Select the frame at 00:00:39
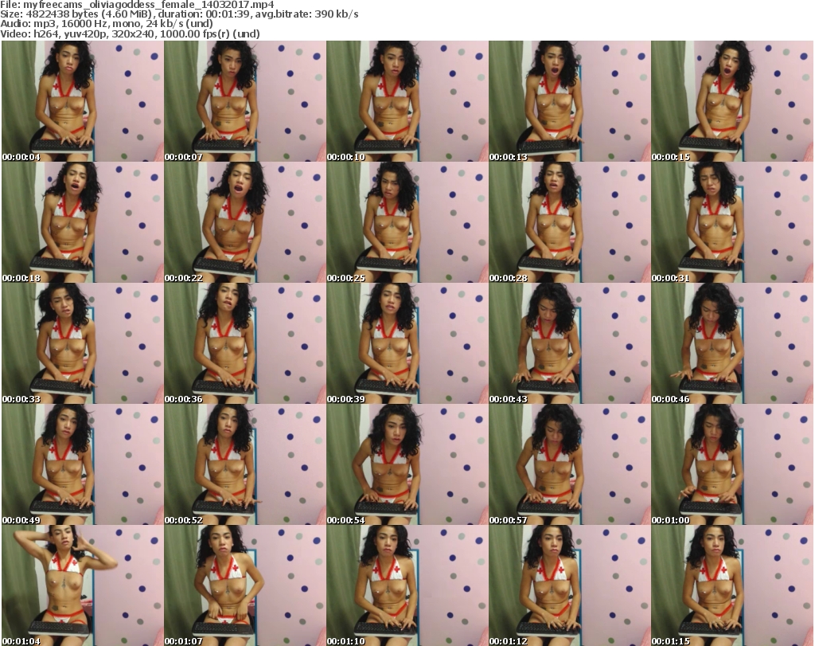Viewport: 815px width, 646px height. click(407, 343)
